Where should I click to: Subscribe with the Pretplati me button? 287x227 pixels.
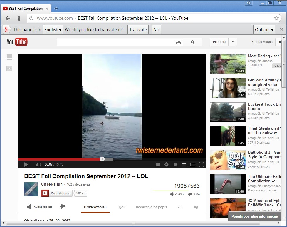pos(57,193)
